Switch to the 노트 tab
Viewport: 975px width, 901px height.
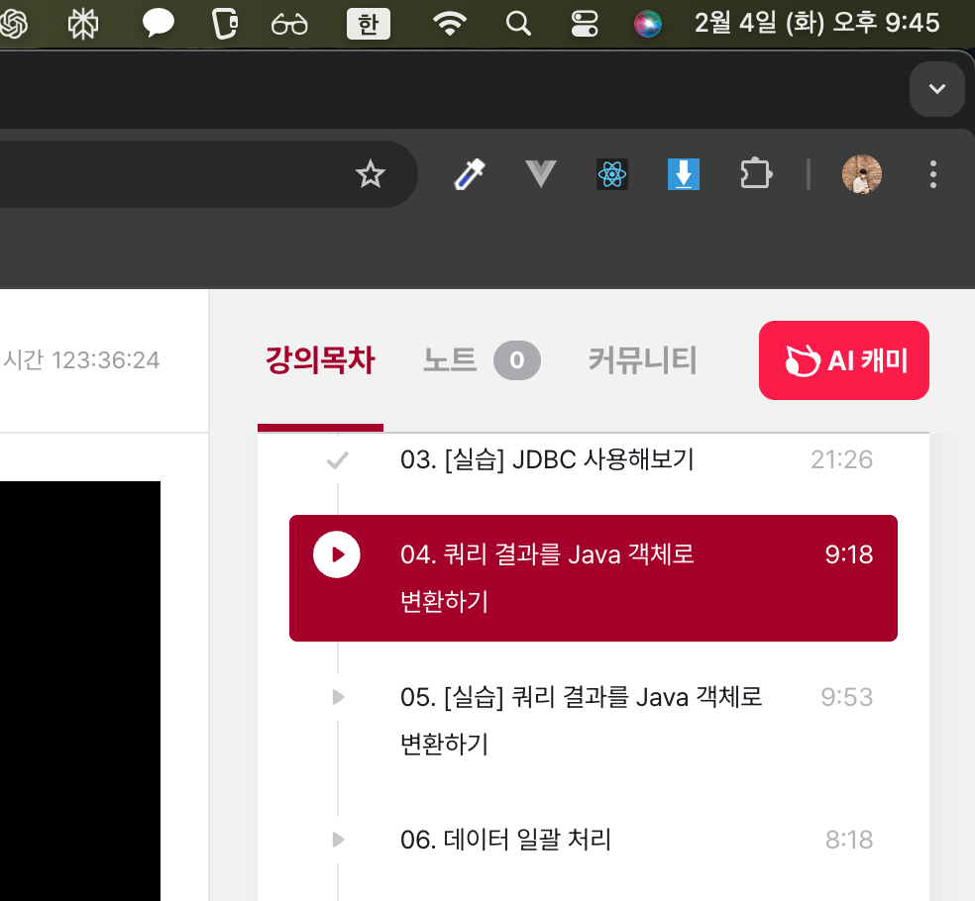pyautogui.click(x=450, y=360)
